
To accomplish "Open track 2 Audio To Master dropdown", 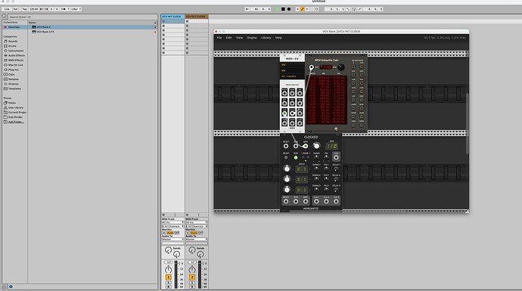I will pos(197,239).
